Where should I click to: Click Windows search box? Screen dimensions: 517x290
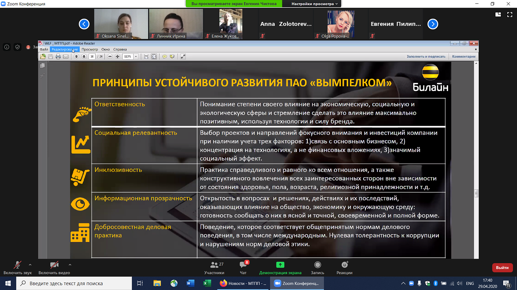[x=74, y=283]
